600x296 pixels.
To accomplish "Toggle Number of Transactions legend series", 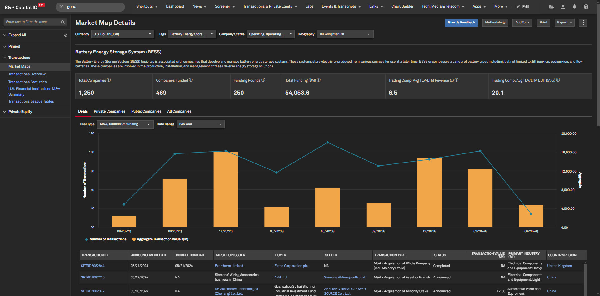I will click(x=106, y=239).
